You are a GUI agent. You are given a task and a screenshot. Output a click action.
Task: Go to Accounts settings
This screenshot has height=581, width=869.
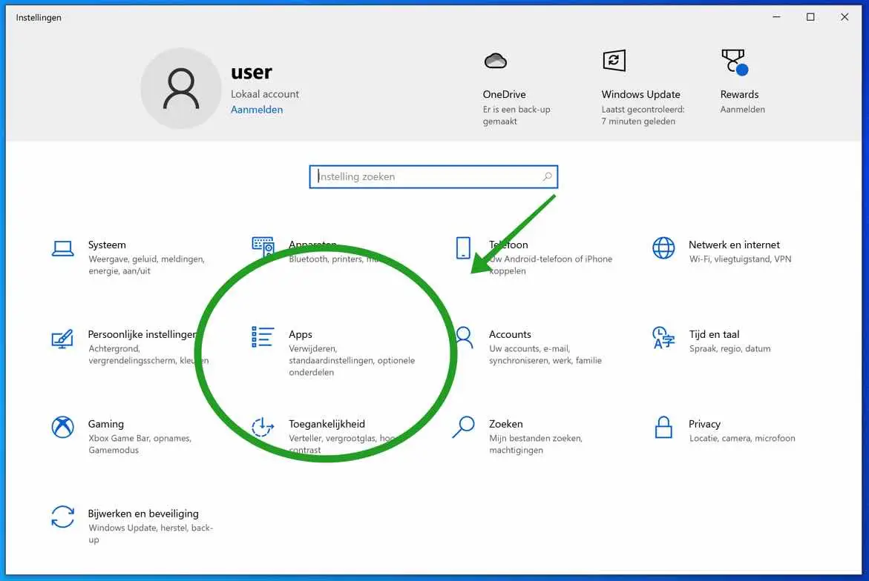(x=510, y=334)
